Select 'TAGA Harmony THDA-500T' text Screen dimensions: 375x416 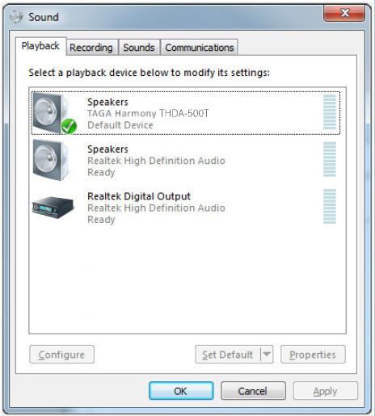point(148,113)
